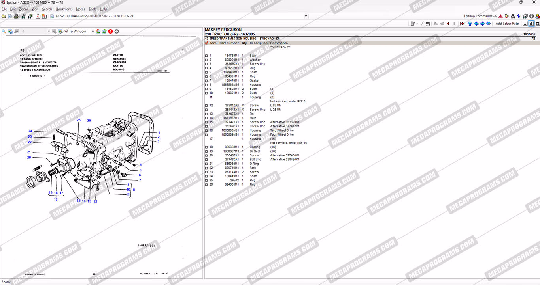
Task: Click the Add Labor Rate button
Action: [507, 24]
